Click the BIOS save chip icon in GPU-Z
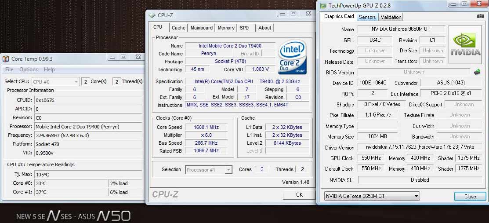This screenshot has width=489, height=223. (477, 72)
